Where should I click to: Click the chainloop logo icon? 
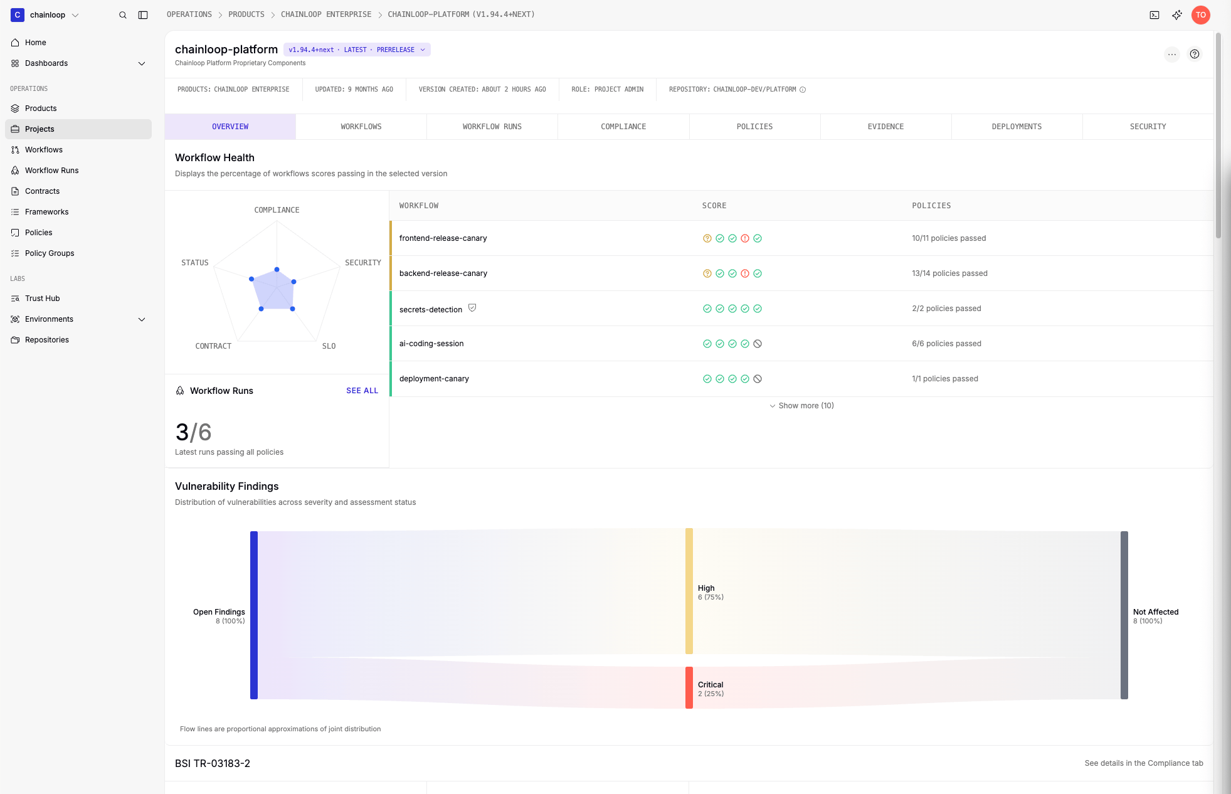point(18,15)
